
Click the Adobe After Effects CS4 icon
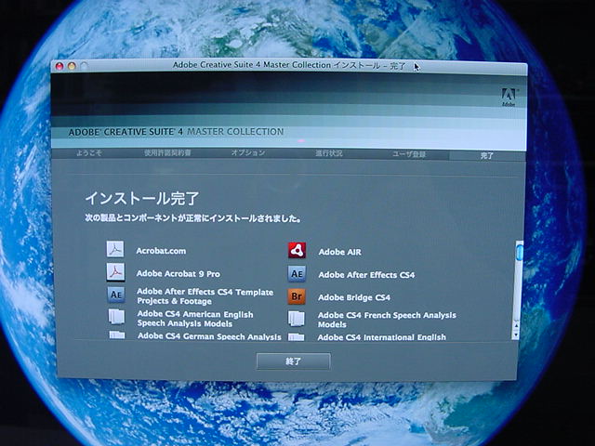[297, 274]
